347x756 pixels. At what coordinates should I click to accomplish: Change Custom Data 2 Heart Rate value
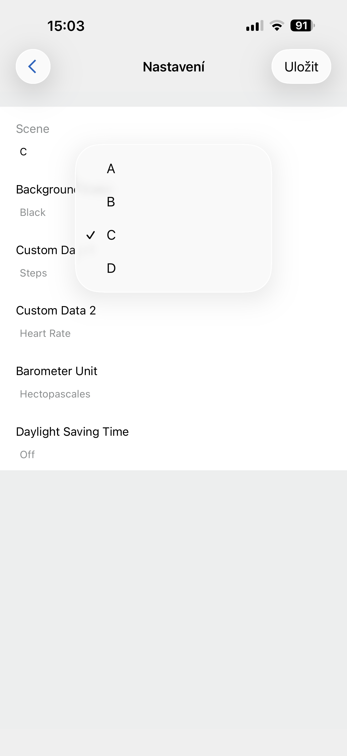click(x=45, y=333)
